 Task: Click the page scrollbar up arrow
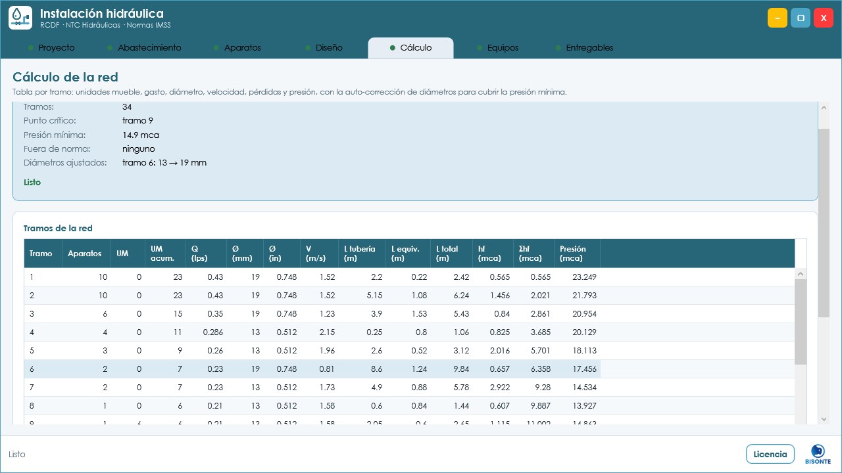(x=824, y=108)
